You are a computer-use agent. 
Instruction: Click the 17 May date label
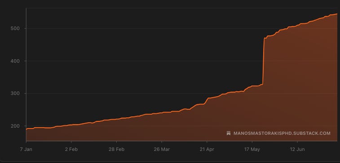click(252, 150)
